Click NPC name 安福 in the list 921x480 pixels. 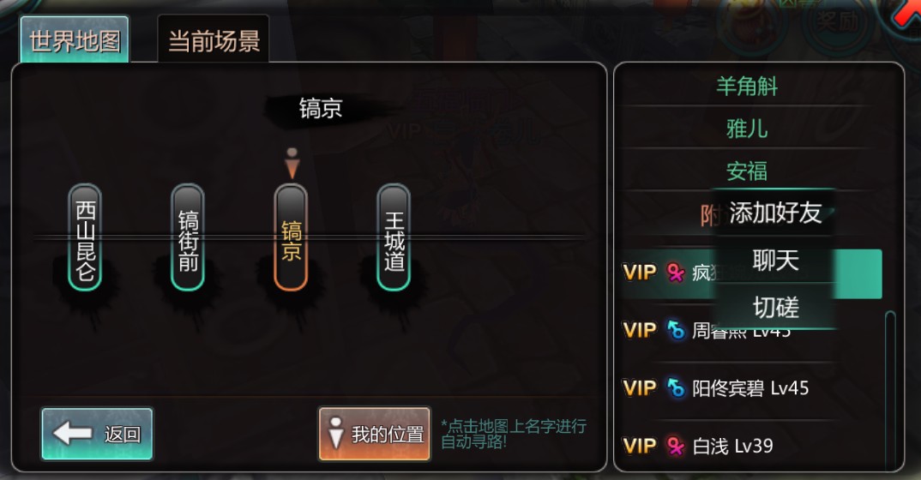point(747,171)
